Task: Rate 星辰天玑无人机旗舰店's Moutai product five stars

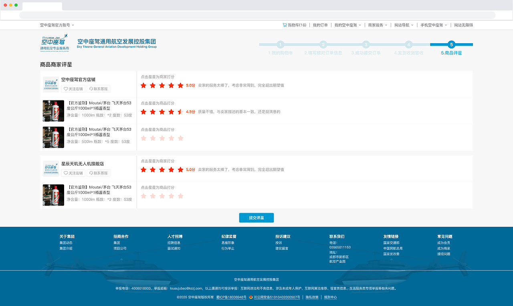Action: tap(180, 196)
